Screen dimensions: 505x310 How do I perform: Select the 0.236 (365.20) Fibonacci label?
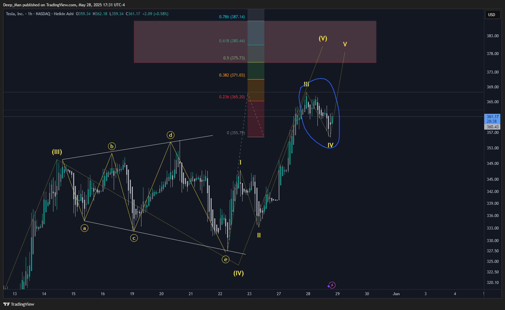click(x=232, y=97)
